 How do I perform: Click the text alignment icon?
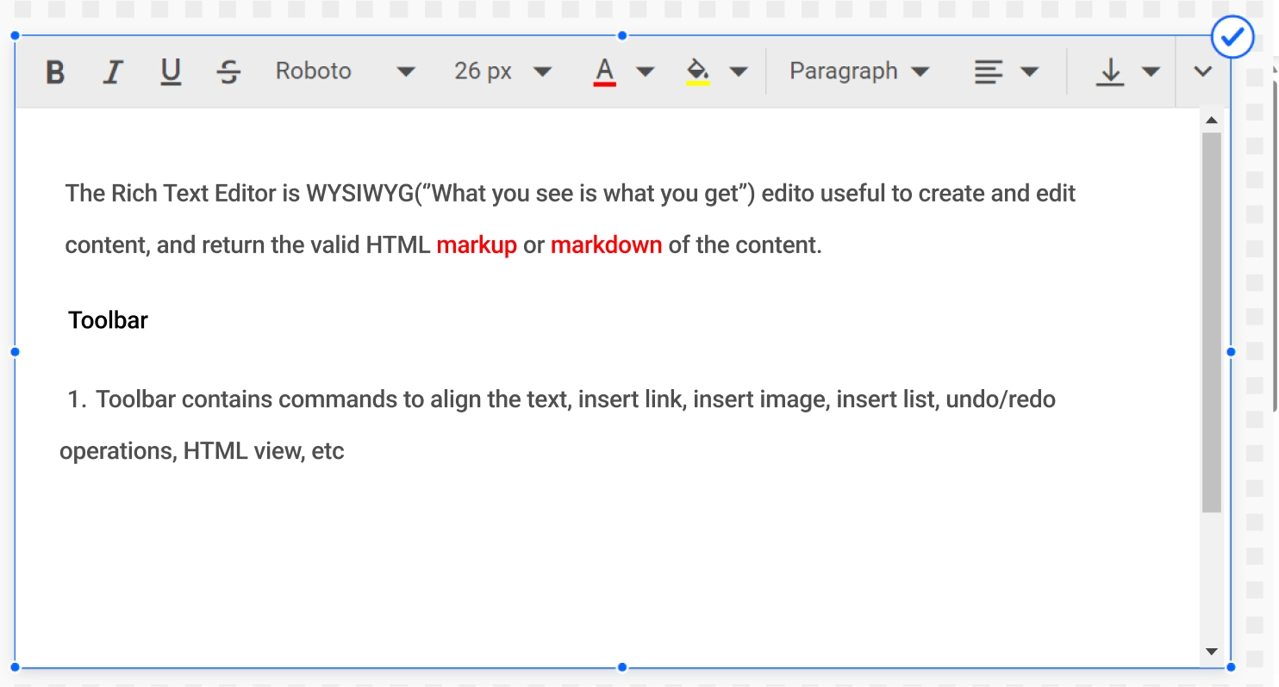(x=989, y=72)
